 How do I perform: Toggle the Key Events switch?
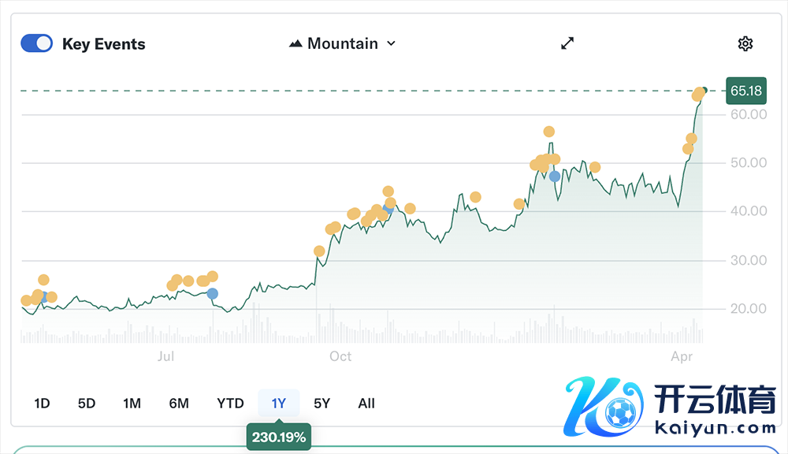36,43
